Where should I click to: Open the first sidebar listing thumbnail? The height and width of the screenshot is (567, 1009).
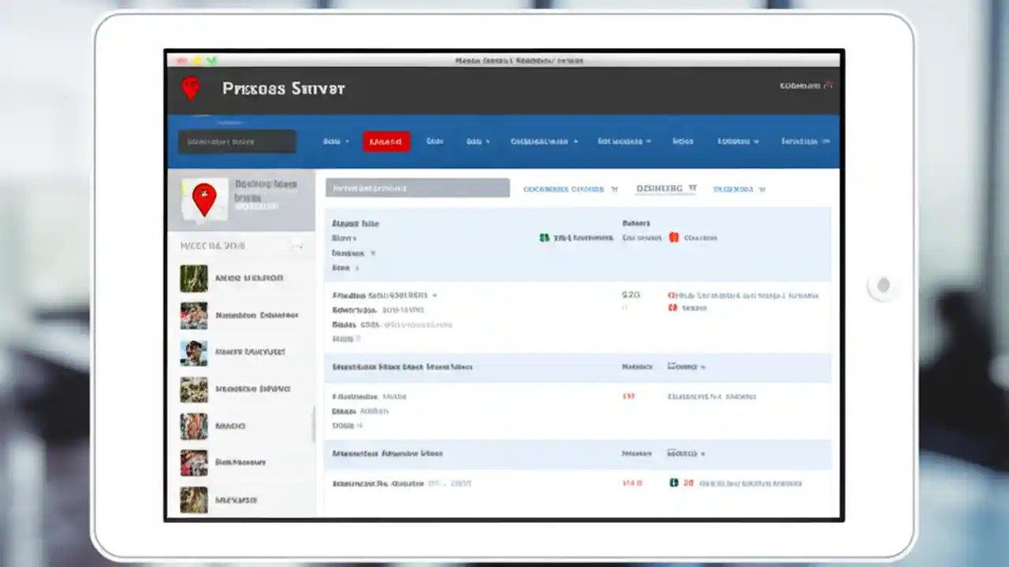point(194,278)
